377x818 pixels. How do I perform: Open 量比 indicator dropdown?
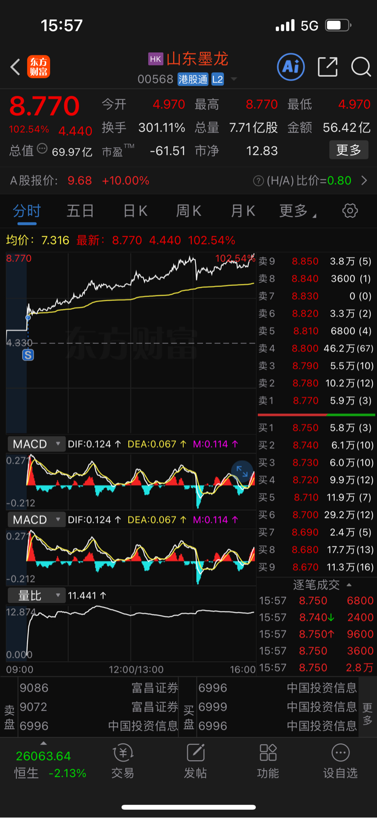click(36, 596)
